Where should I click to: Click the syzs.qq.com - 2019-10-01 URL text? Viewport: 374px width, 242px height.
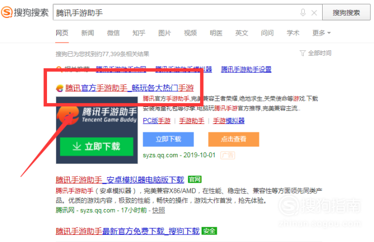point(179,155)
